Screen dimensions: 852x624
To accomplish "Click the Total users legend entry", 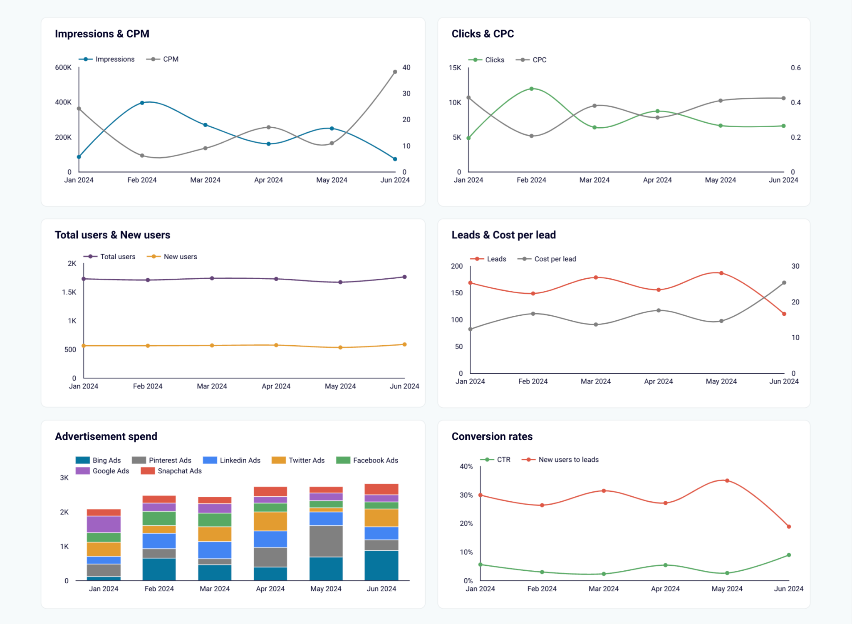I will click(x=117, y=257).
